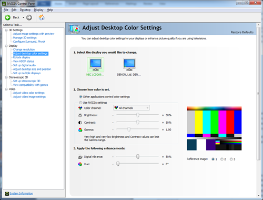
Task: Click the Gamma slider thumb
Action: click(x=129, y=129)
